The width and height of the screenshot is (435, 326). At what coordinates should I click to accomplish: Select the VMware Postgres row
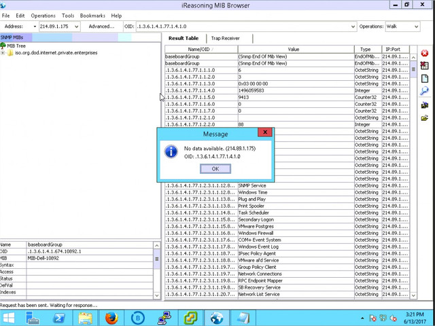click(x=287, y=226)
